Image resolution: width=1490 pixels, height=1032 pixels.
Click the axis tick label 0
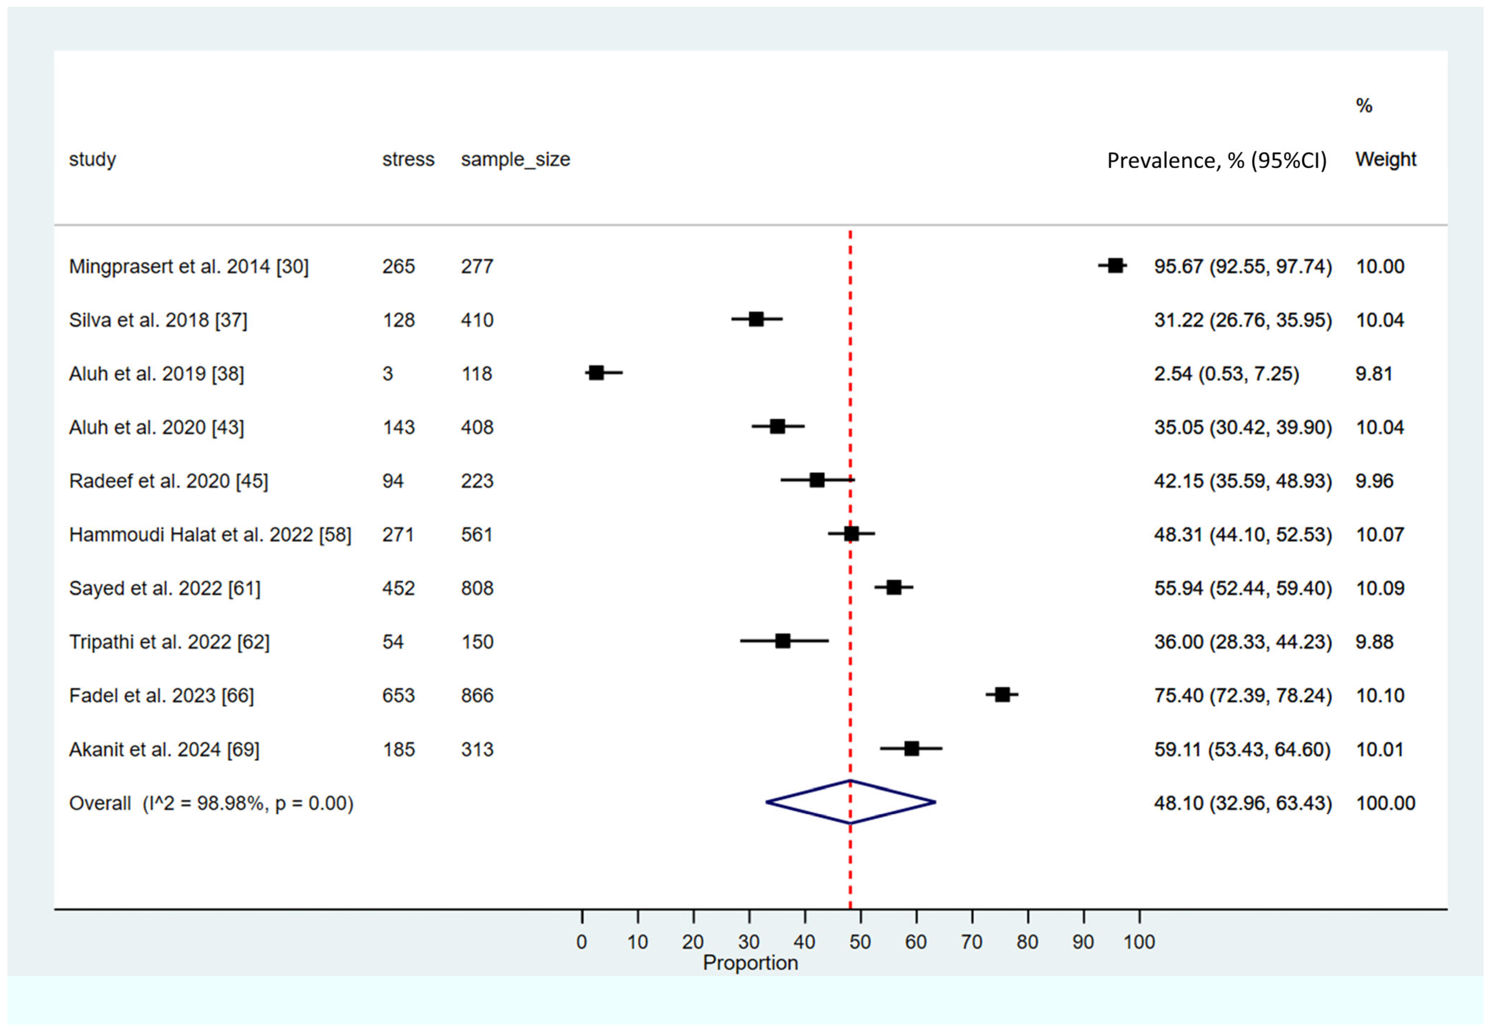coord(582,942)
